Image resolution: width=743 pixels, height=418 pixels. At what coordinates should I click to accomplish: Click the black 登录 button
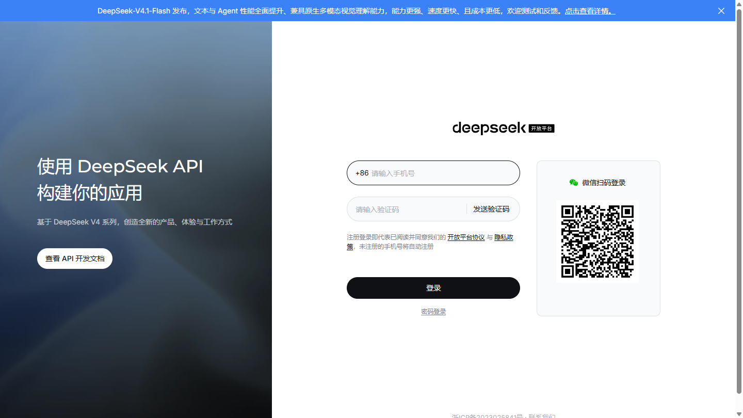point(433,288)
